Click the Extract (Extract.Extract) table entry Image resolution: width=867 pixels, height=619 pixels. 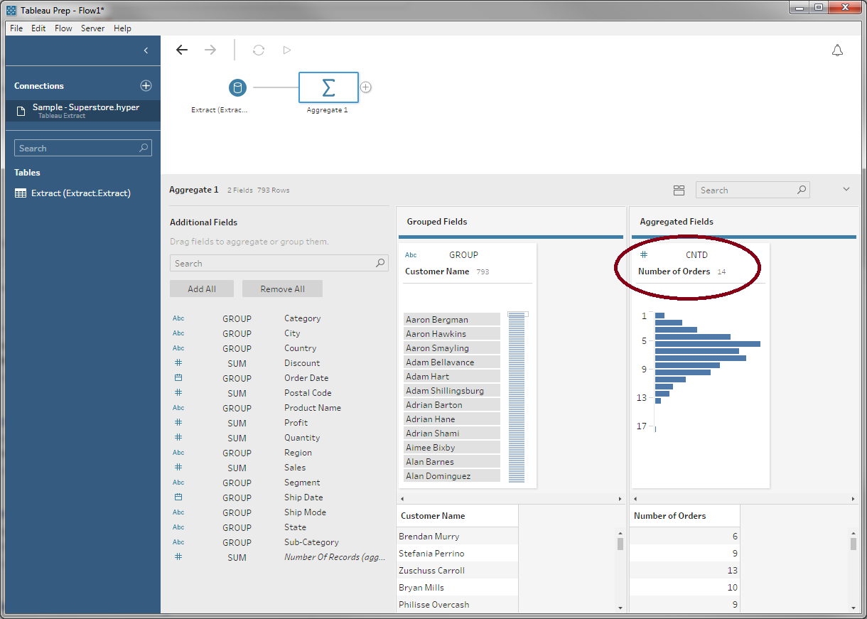(x=82, y=193)
